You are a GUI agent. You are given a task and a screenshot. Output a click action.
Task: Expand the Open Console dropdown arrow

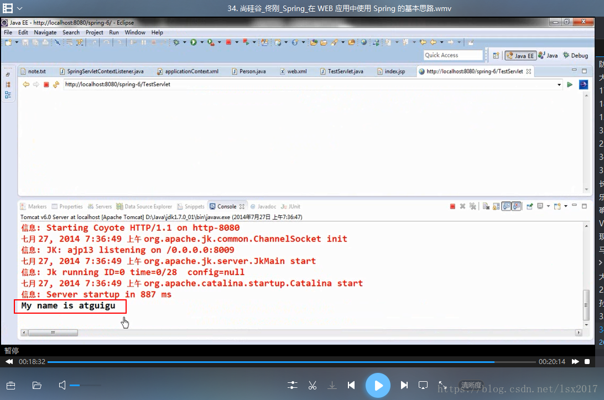565,206
